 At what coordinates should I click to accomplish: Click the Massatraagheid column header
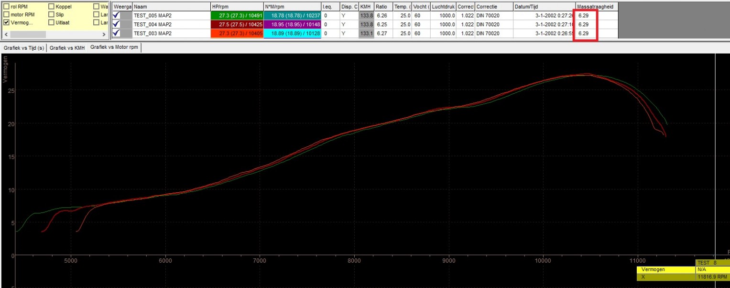(596, 7)
